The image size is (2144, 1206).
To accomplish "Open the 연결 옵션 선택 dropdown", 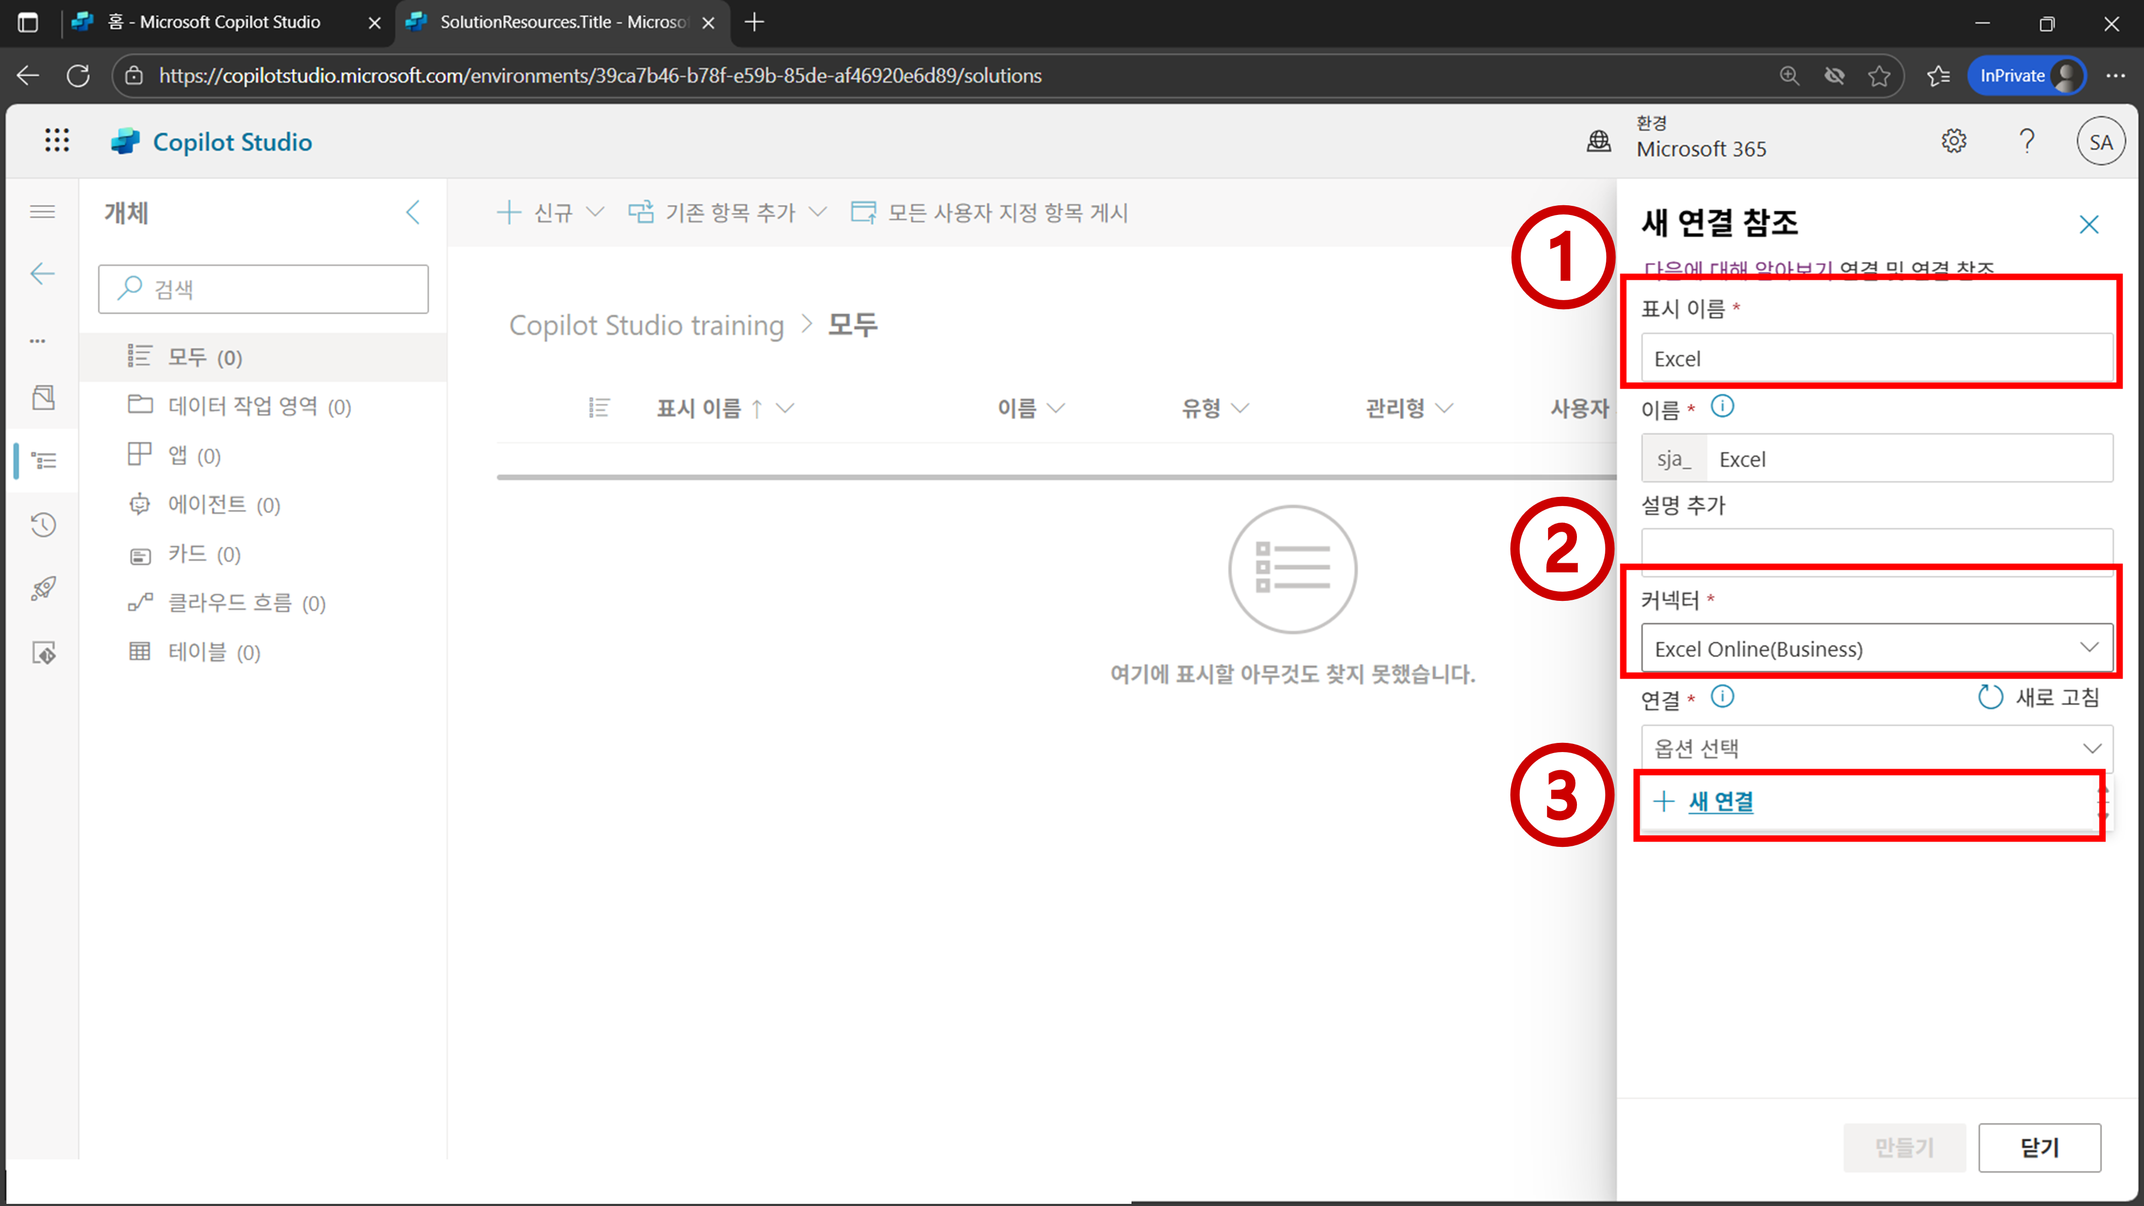I will 1876,748.
